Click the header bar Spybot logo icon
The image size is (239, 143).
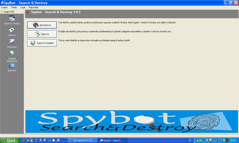(28, 12)
